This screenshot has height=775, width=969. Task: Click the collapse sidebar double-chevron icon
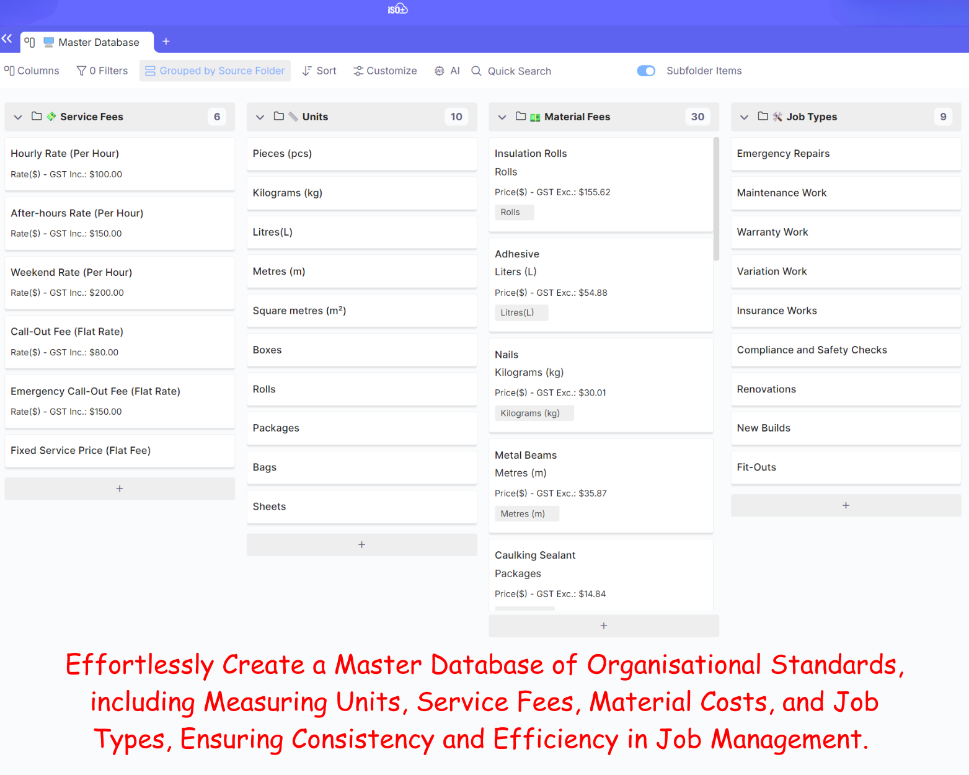tap(7, 38)
